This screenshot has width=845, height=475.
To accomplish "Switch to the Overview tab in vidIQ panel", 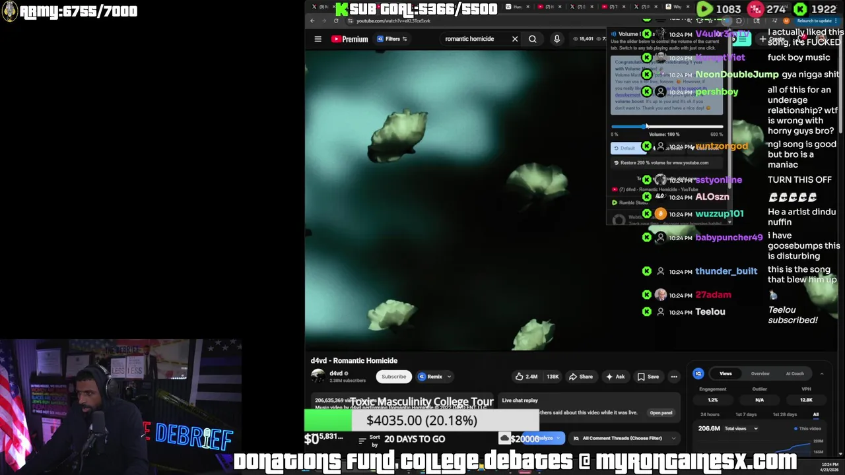I will point(760,373).
